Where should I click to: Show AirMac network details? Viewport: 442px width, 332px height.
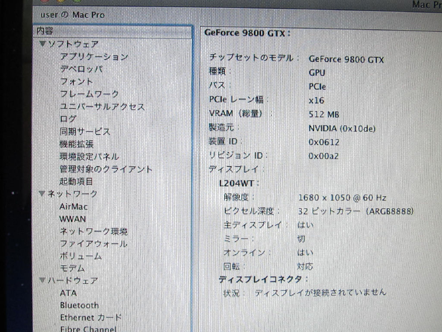click(x=74, y=207)
